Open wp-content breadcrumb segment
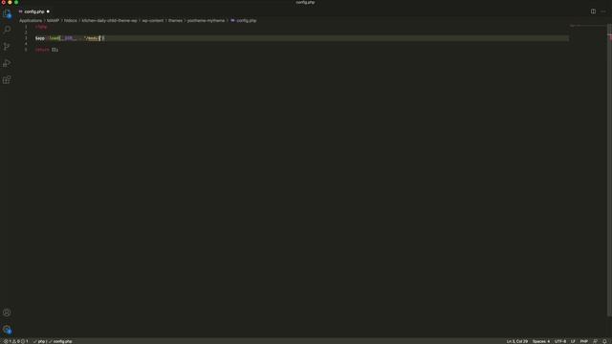This screenshot has width=612, height=344. point(153,21)
